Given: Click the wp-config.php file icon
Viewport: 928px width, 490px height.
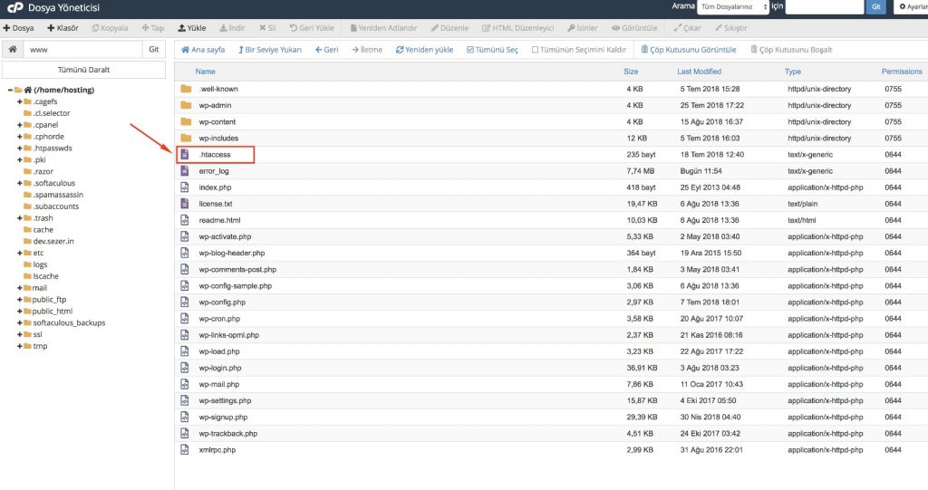Looking at the screenshot, I should [x=185, y=303].
